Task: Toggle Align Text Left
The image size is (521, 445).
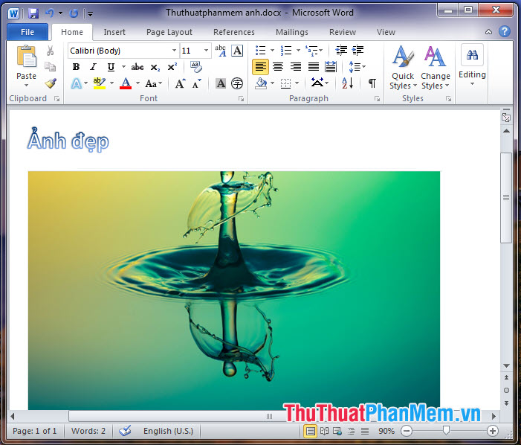Action: click(260, 67)
